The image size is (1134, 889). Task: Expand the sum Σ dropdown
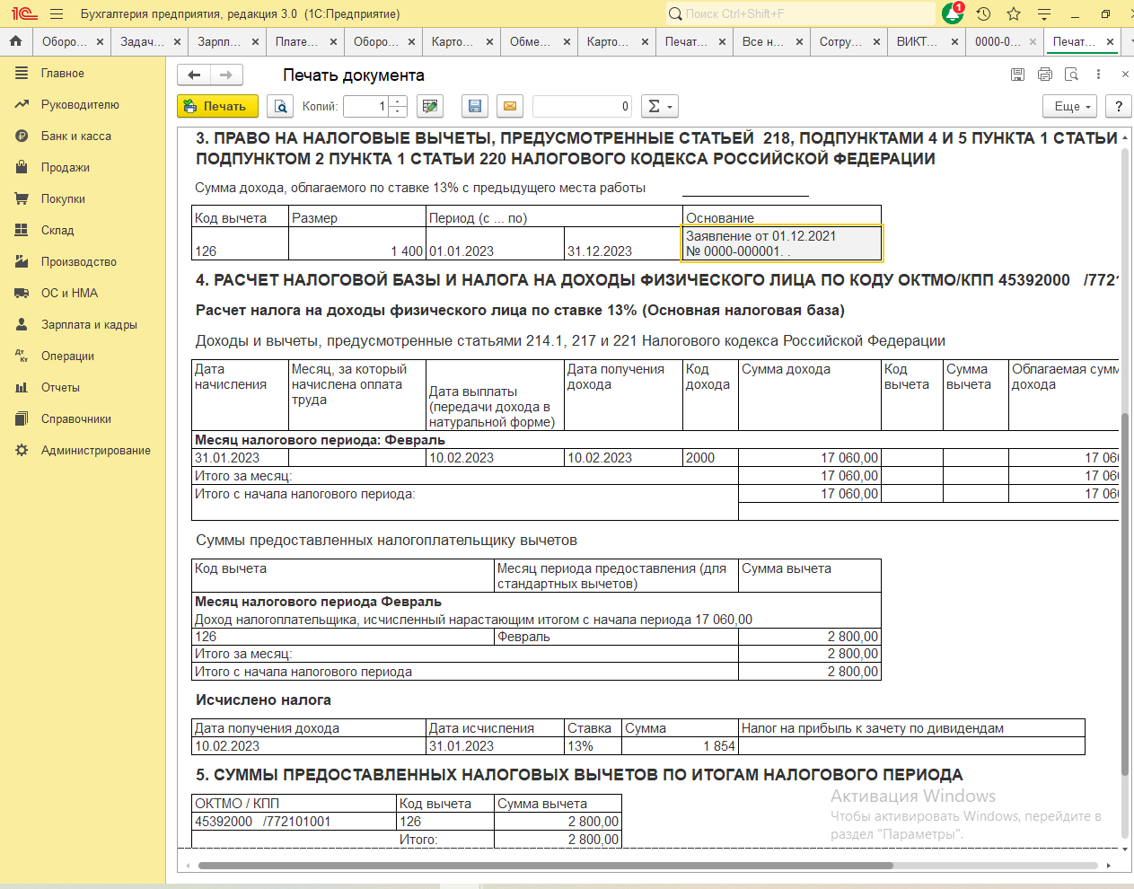[660, 106]
